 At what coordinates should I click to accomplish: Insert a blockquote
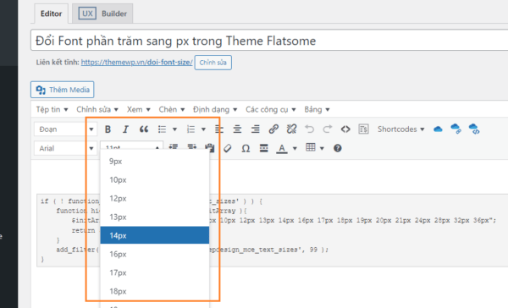tap(144, 129)
